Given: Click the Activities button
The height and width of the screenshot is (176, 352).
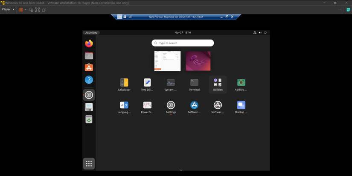Looking at the screenshot, I should (91, 32).
